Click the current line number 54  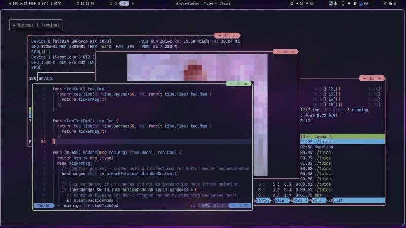[43, 142]
